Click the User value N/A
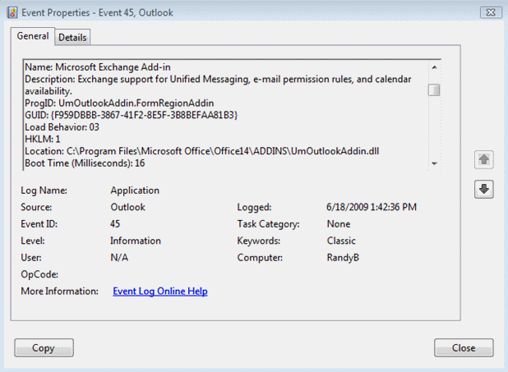508x372 pixels. click(119, 257)
